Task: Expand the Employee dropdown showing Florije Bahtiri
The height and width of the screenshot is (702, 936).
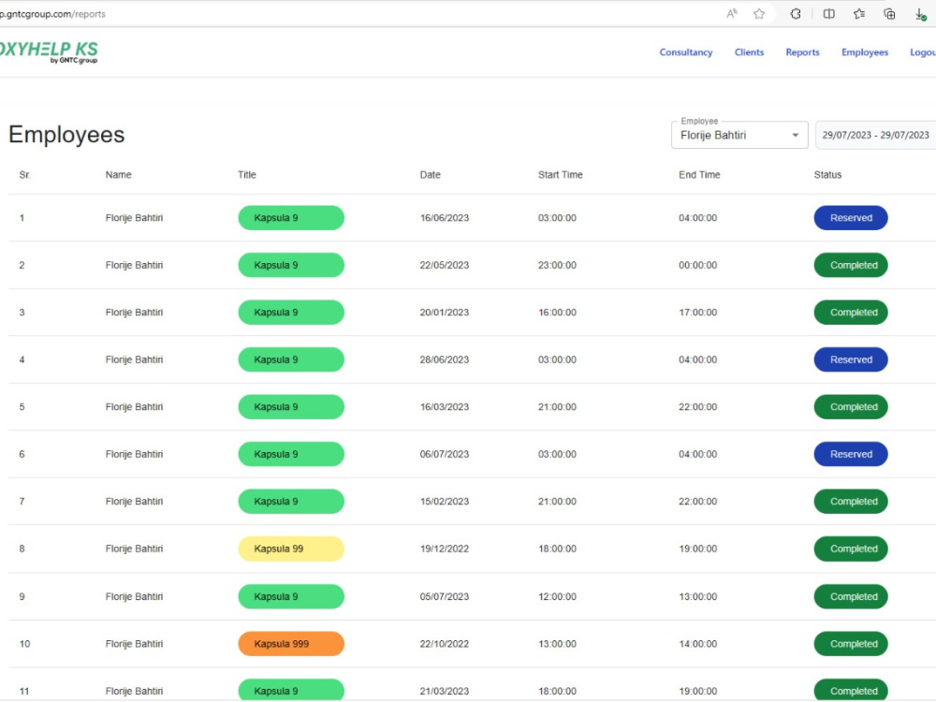Action: pos(739,135)
